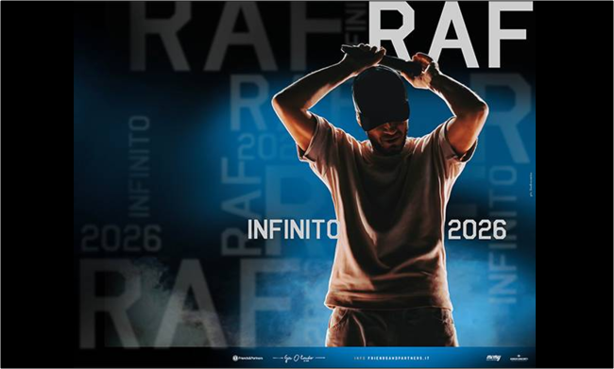Click the last sponsor logo in the footer
The height and width of the screenshot is (369, 614).
[x=520, y=358]
